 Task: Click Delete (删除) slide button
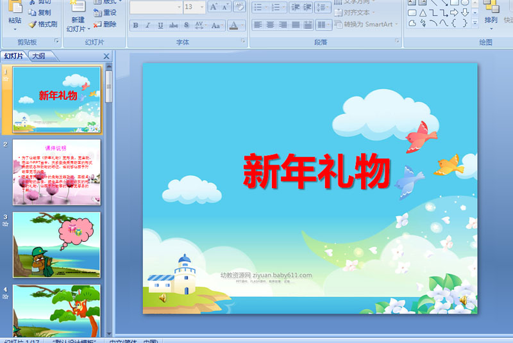pos(105,24)
